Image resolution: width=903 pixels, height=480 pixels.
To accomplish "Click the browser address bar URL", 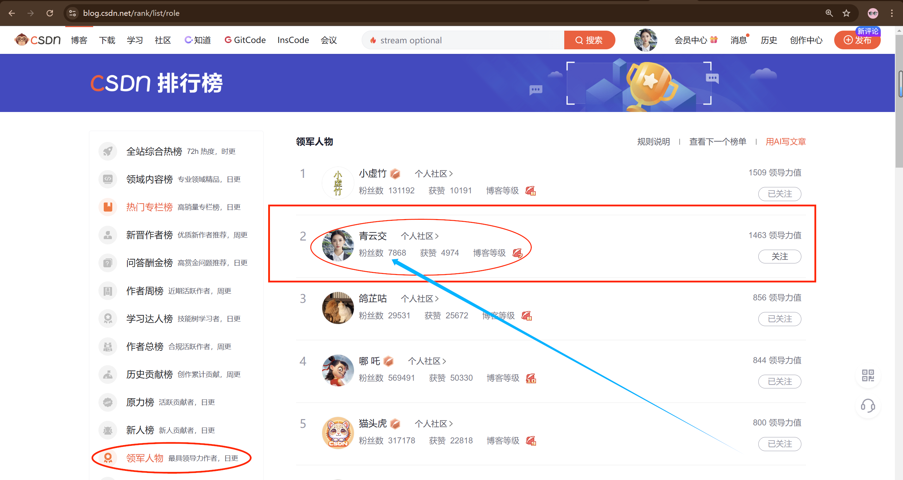I will [131, 13].
